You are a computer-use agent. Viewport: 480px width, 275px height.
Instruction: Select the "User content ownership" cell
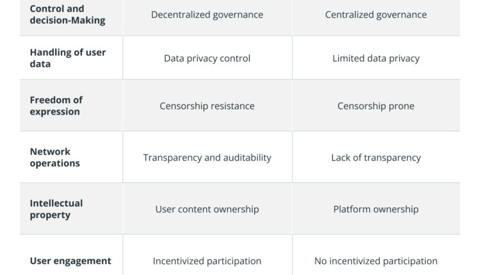[x=207, y=209]
